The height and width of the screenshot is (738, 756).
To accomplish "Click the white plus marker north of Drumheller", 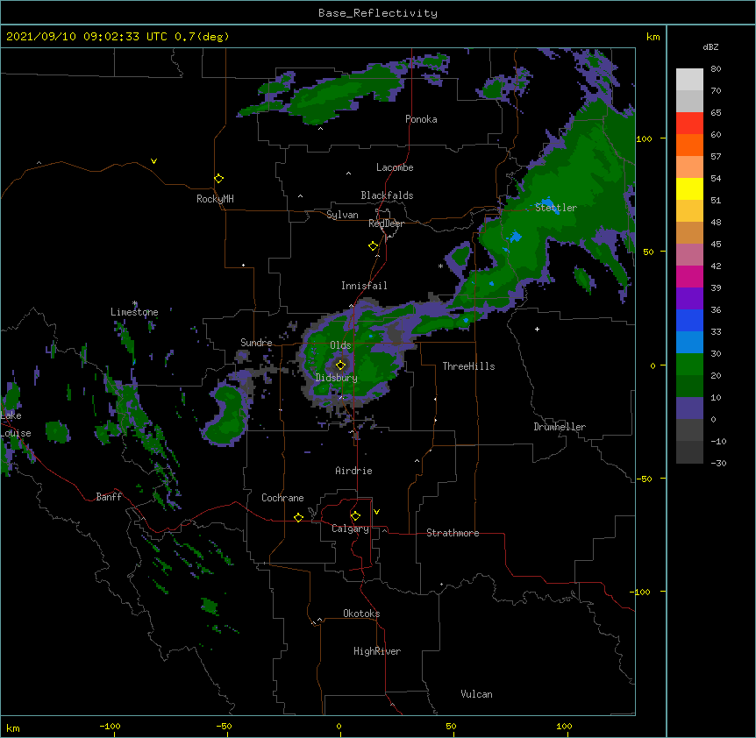I will (537, 329).
